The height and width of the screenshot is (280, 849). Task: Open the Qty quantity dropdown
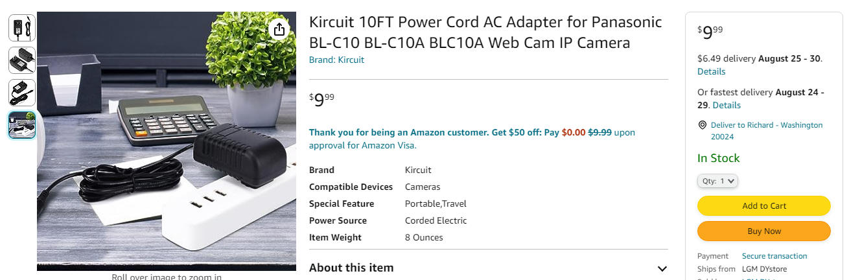717,181
